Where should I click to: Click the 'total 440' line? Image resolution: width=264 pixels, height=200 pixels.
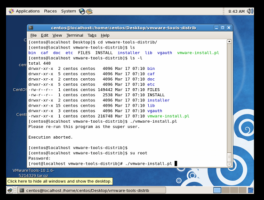40,63
